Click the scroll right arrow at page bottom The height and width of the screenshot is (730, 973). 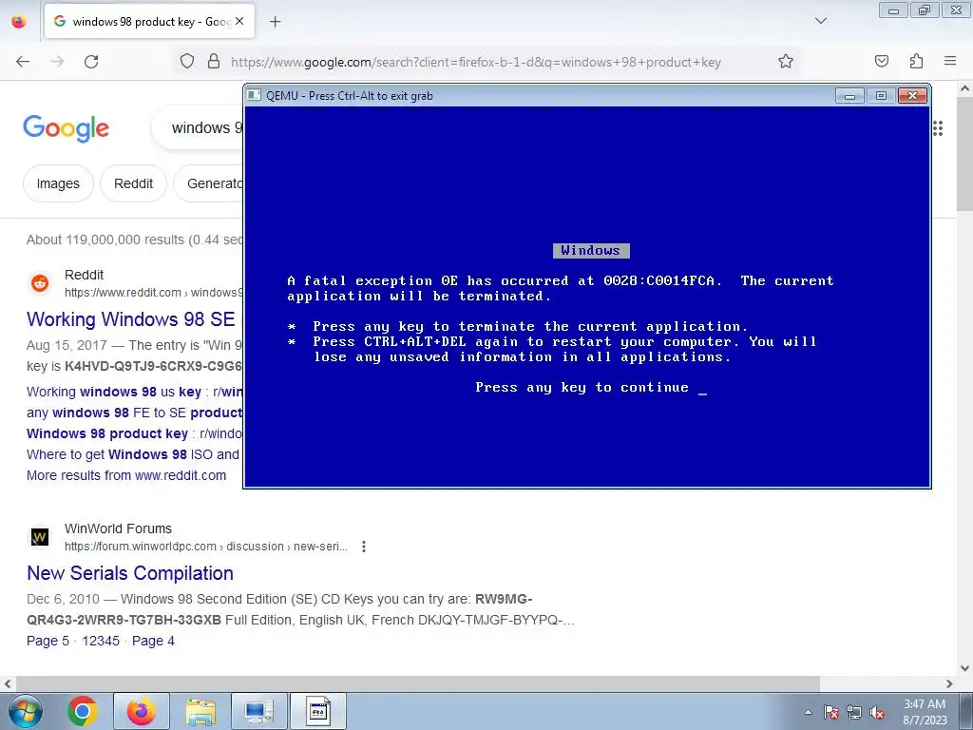pyautogui.click(x=949, y=683)
